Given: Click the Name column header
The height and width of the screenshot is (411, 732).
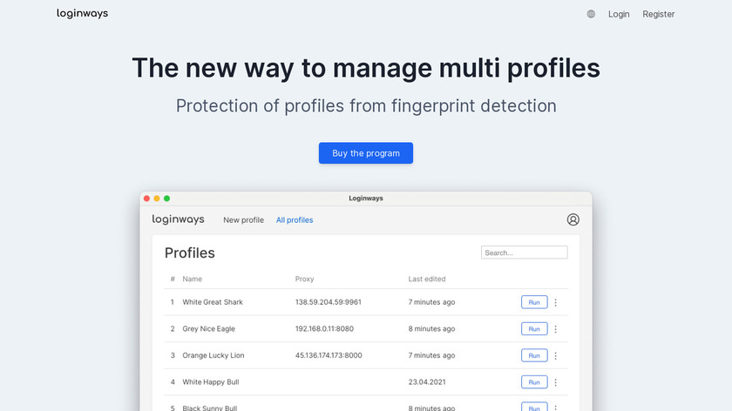Looking at the screenshot, I should pos(193,279).
